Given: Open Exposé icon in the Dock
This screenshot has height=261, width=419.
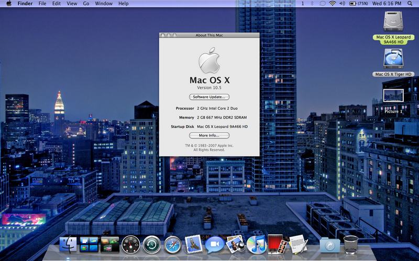Looking at the screenshot, I should (110, 244).
